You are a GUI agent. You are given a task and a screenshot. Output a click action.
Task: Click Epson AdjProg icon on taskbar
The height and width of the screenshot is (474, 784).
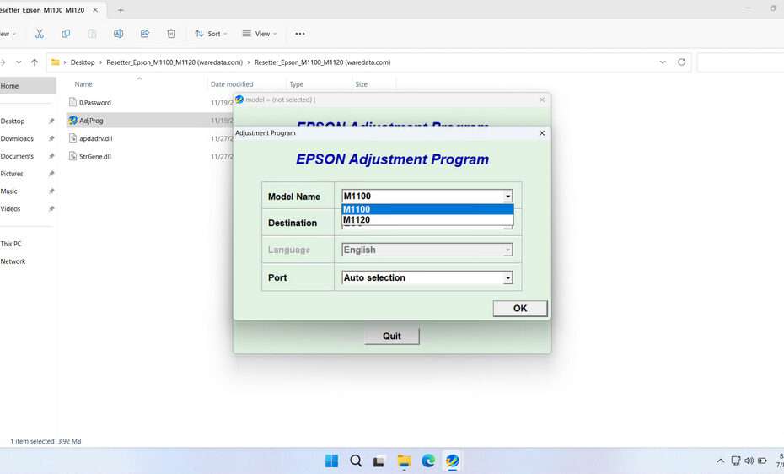click(x=452, y=461)
